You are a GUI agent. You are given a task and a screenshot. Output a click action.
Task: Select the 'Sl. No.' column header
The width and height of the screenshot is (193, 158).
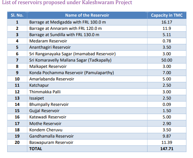point(17,15)
